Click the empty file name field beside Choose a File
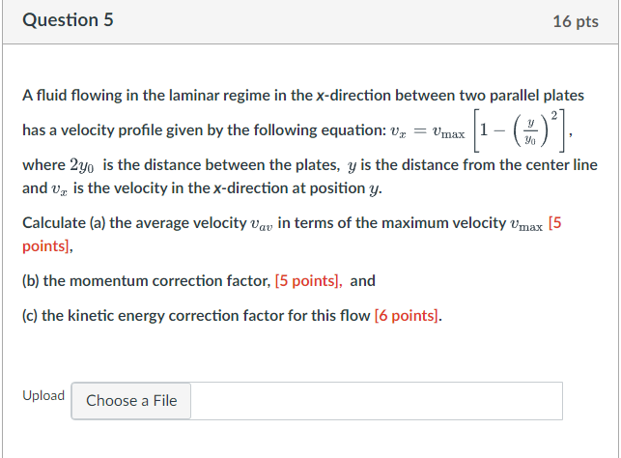Image resolution: width=621 pixels, height=458 pixels. 377,401
